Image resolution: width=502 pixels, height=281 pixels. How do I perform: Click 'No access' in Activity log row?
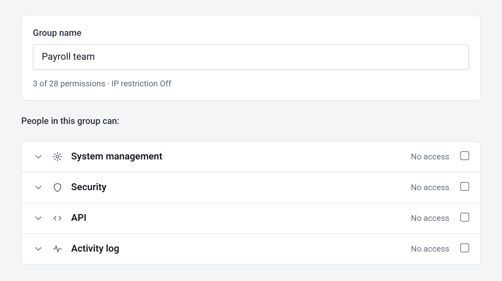[x=430, y=249]
